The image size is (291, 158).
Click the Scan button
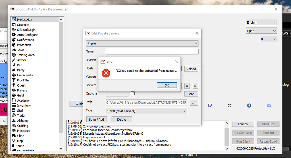[x=191, y=94]
